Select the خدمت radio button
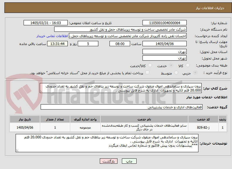 171,65
